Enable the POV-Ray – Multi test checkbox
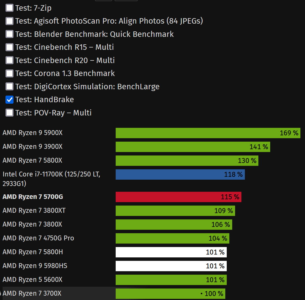Image resolution: width=305 pixels, height=300 pixels. pos(9,113)
